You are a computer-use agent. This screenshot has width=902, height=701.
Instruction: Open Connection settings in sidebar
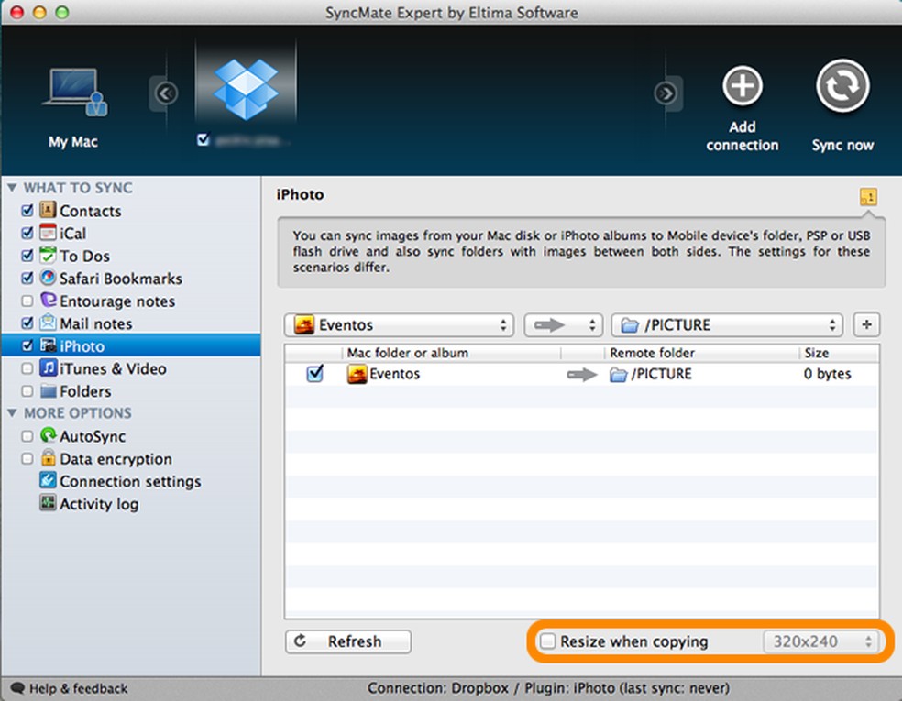(130, 481)
